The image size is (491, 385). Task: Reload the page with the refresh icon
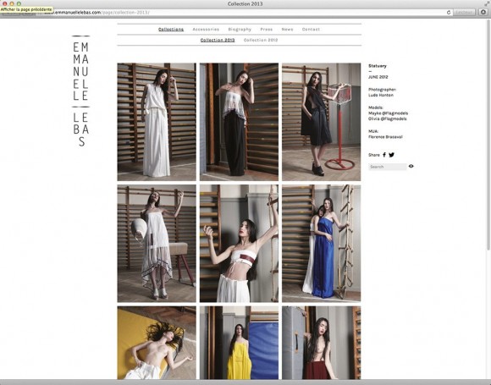449,12
